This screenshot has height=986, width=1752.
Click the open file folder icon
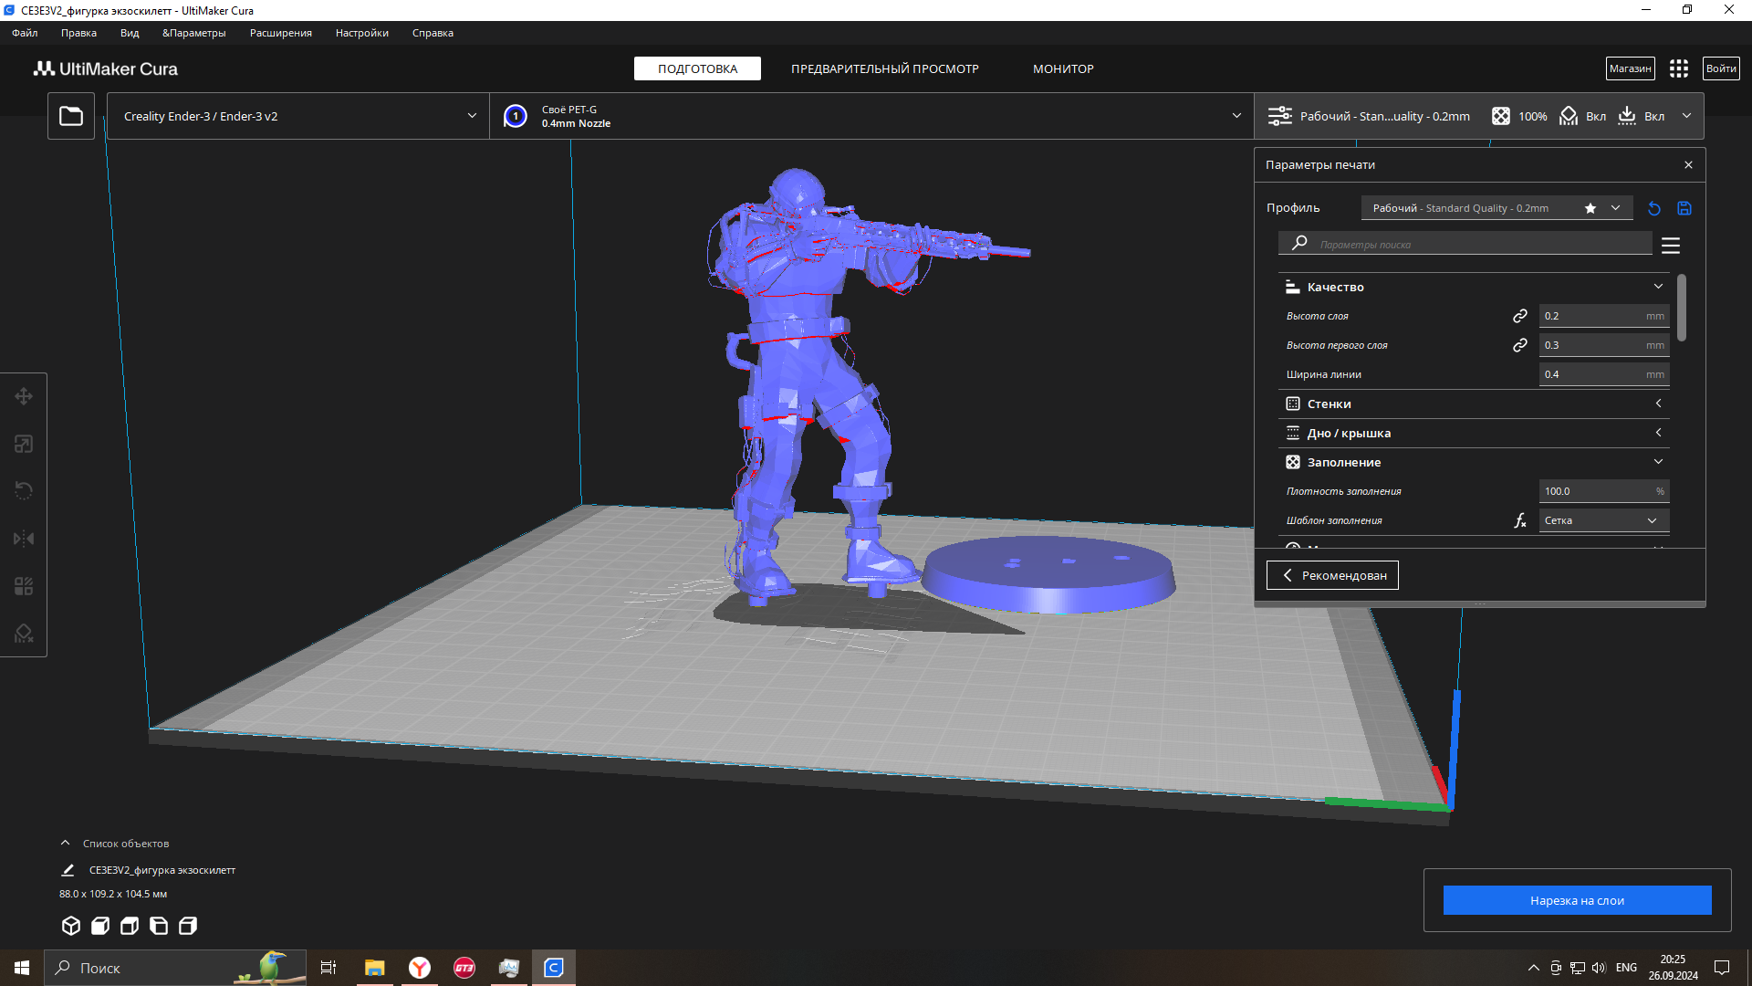point(71,116)
